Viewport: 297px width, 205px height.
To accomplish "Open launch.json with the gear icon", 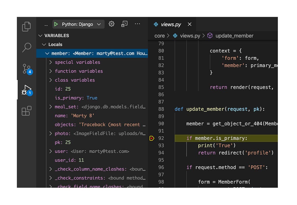I will pyautogui.click(x=111, y=24).
